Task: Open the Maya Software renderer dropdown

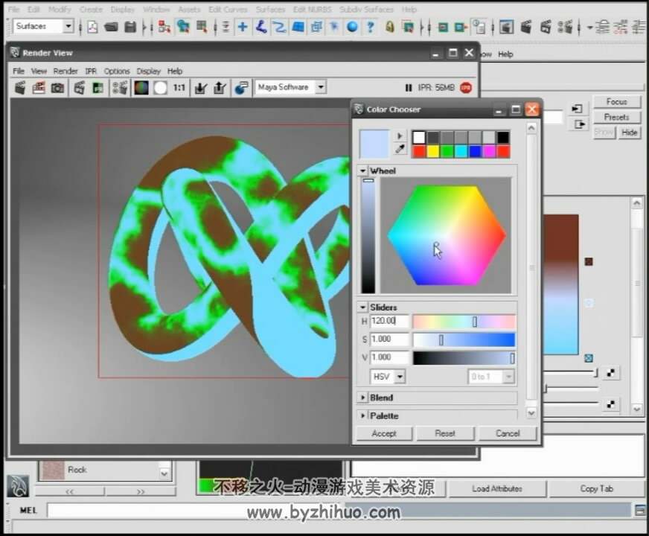Action: click(321, 87)
